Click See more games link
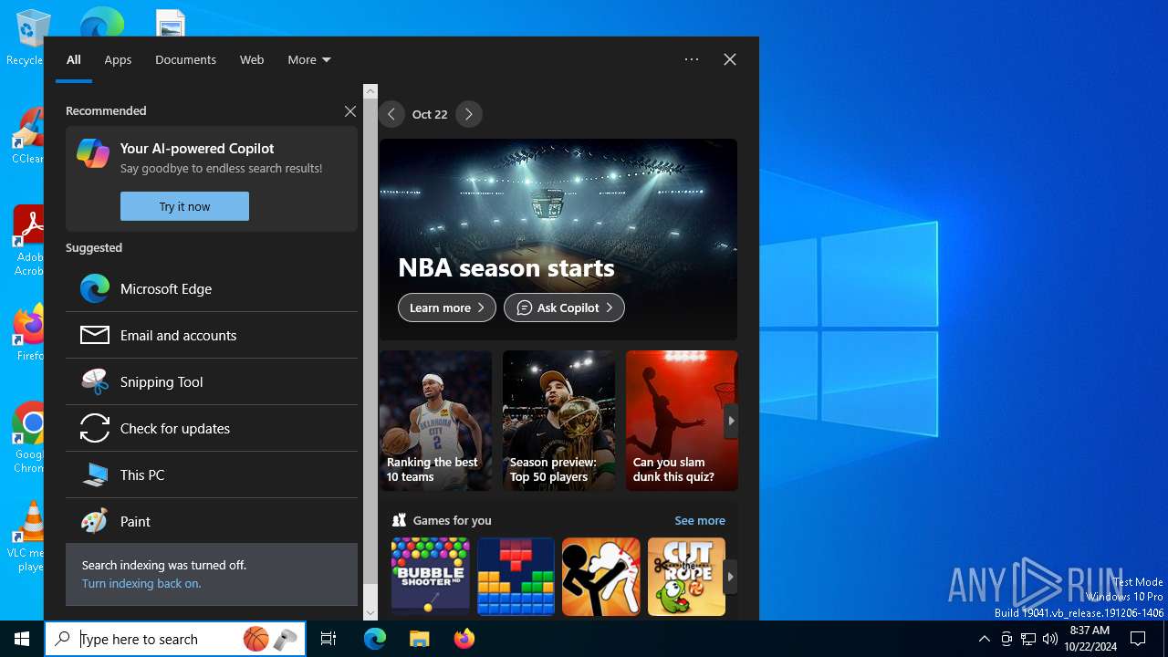 [x=700, y=520]
